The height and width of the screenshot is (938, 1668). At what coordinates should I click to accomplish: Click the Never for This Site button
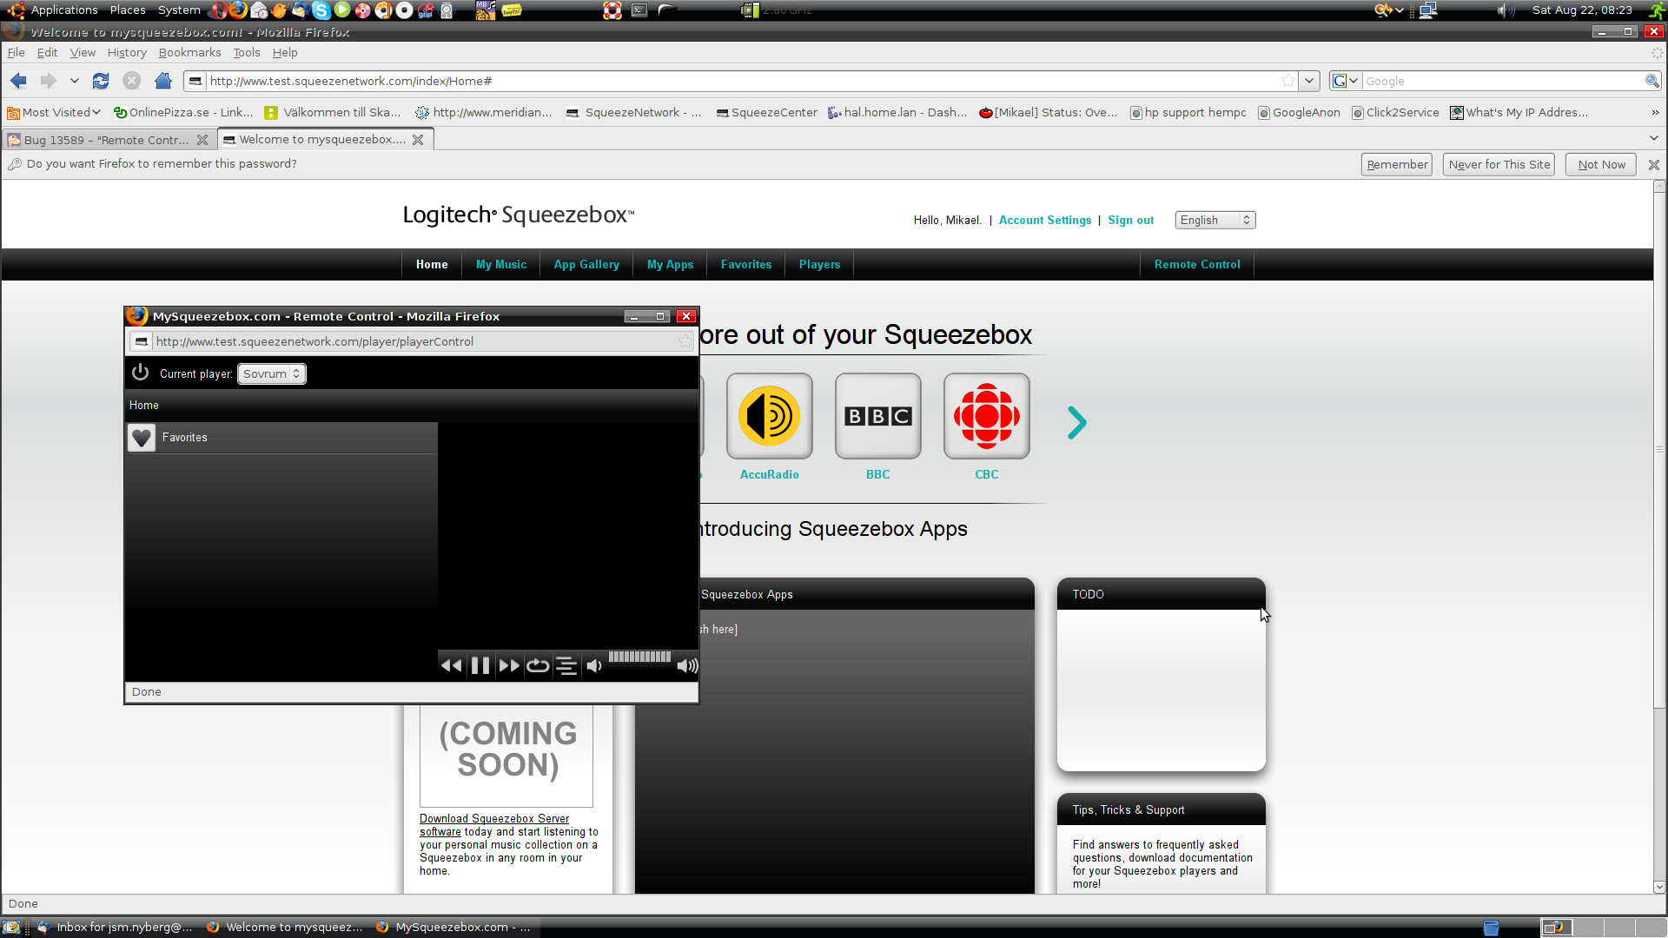[x=1499, y=165]
